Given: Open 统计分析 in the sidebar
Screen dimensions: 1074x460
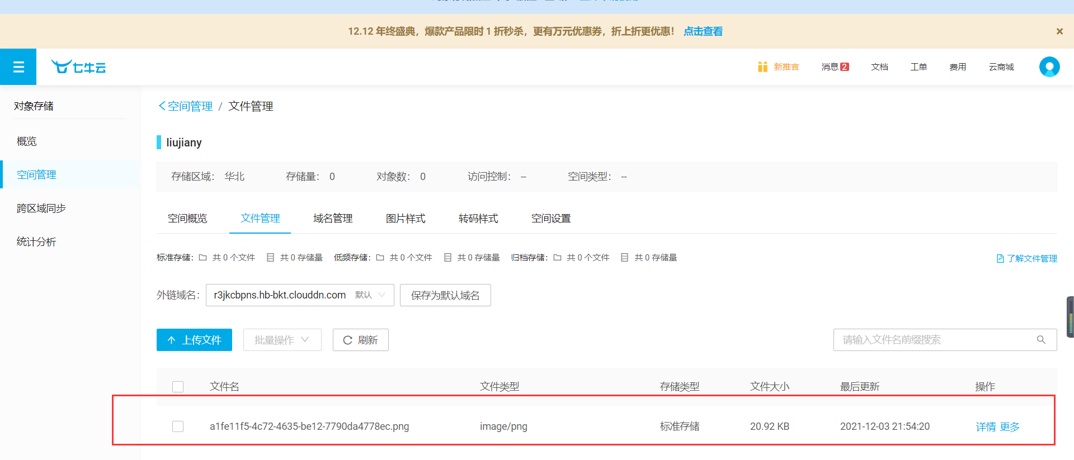Looking at the screenshot, I should [x=70, y=242].
